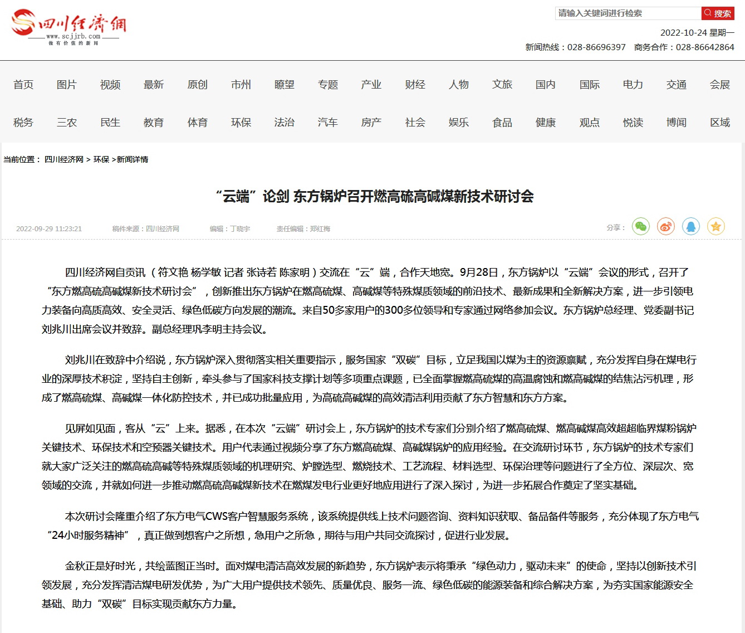
Task: Open the 首页 home menu item
Action: [23, 85]
